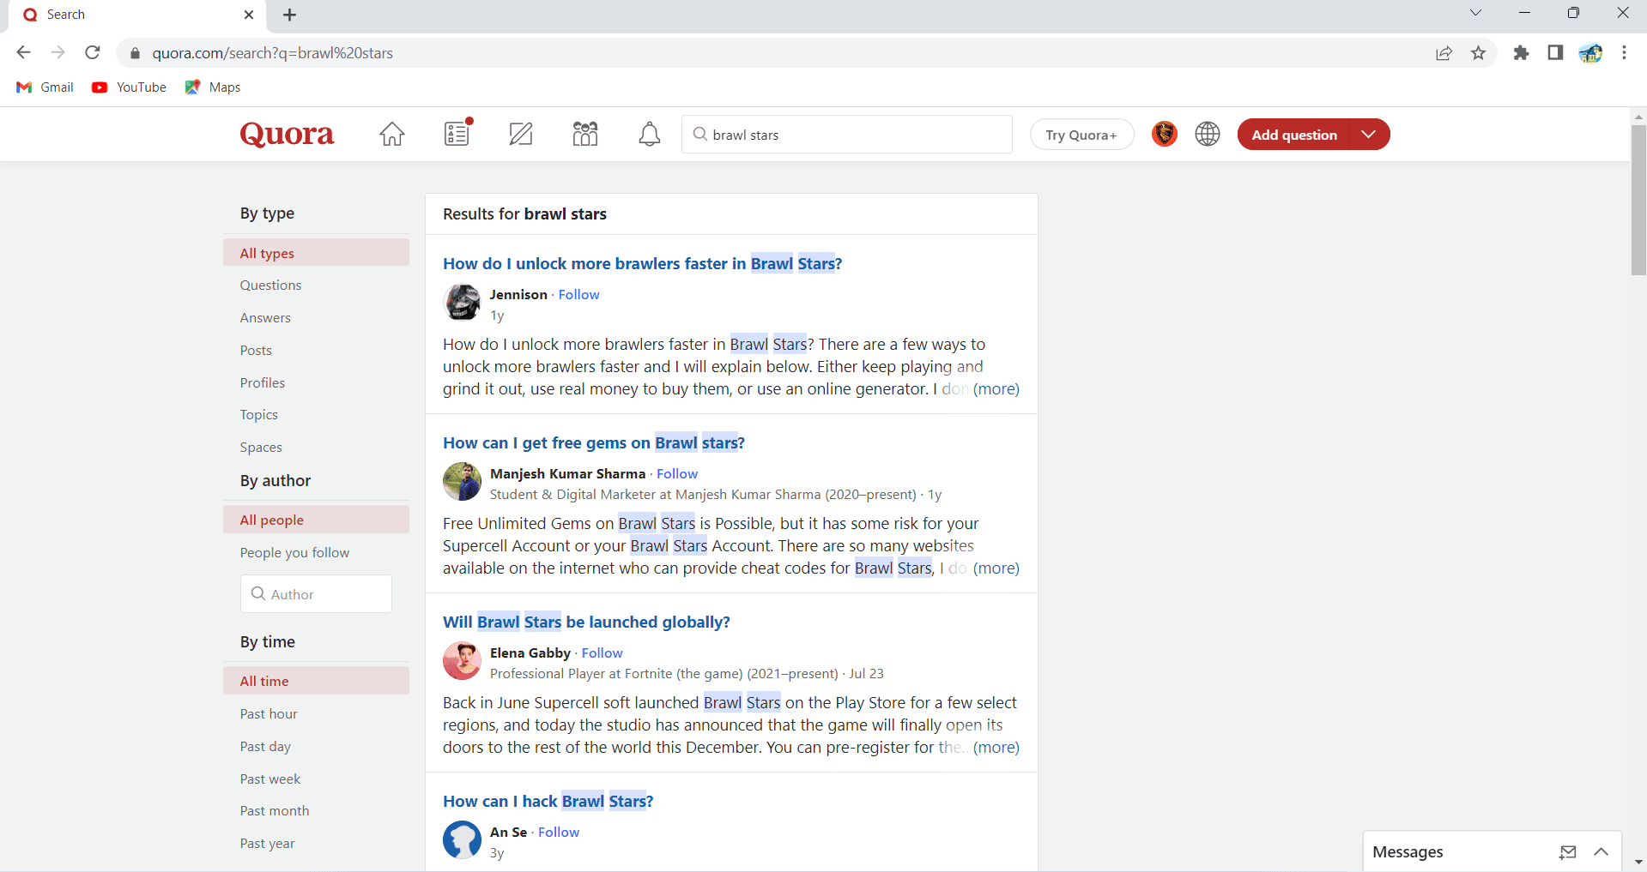Click the browser back arrow
This screenshot has width=1647, height=872.
[x=23, y=52]
